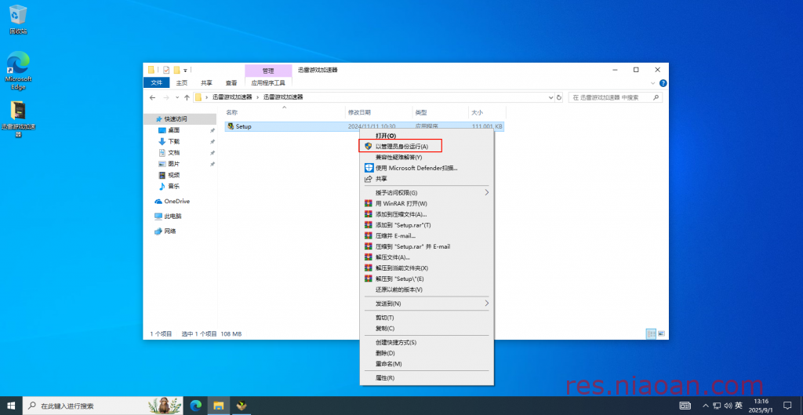Open 桌面 in the navigation pane
The image size is (803, 415).
(x=173, y=130)
